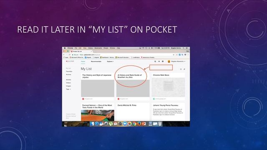Viewport: 267px width, 150px height.
Task: Open the search icon in Pocket header
Action: click(155, 61)
